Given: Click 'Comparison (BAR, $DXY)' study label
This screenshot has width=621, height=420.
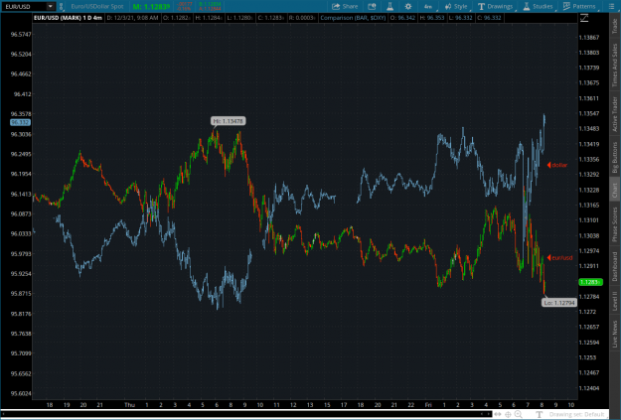Looking at the screenshot, I should 353,18.
